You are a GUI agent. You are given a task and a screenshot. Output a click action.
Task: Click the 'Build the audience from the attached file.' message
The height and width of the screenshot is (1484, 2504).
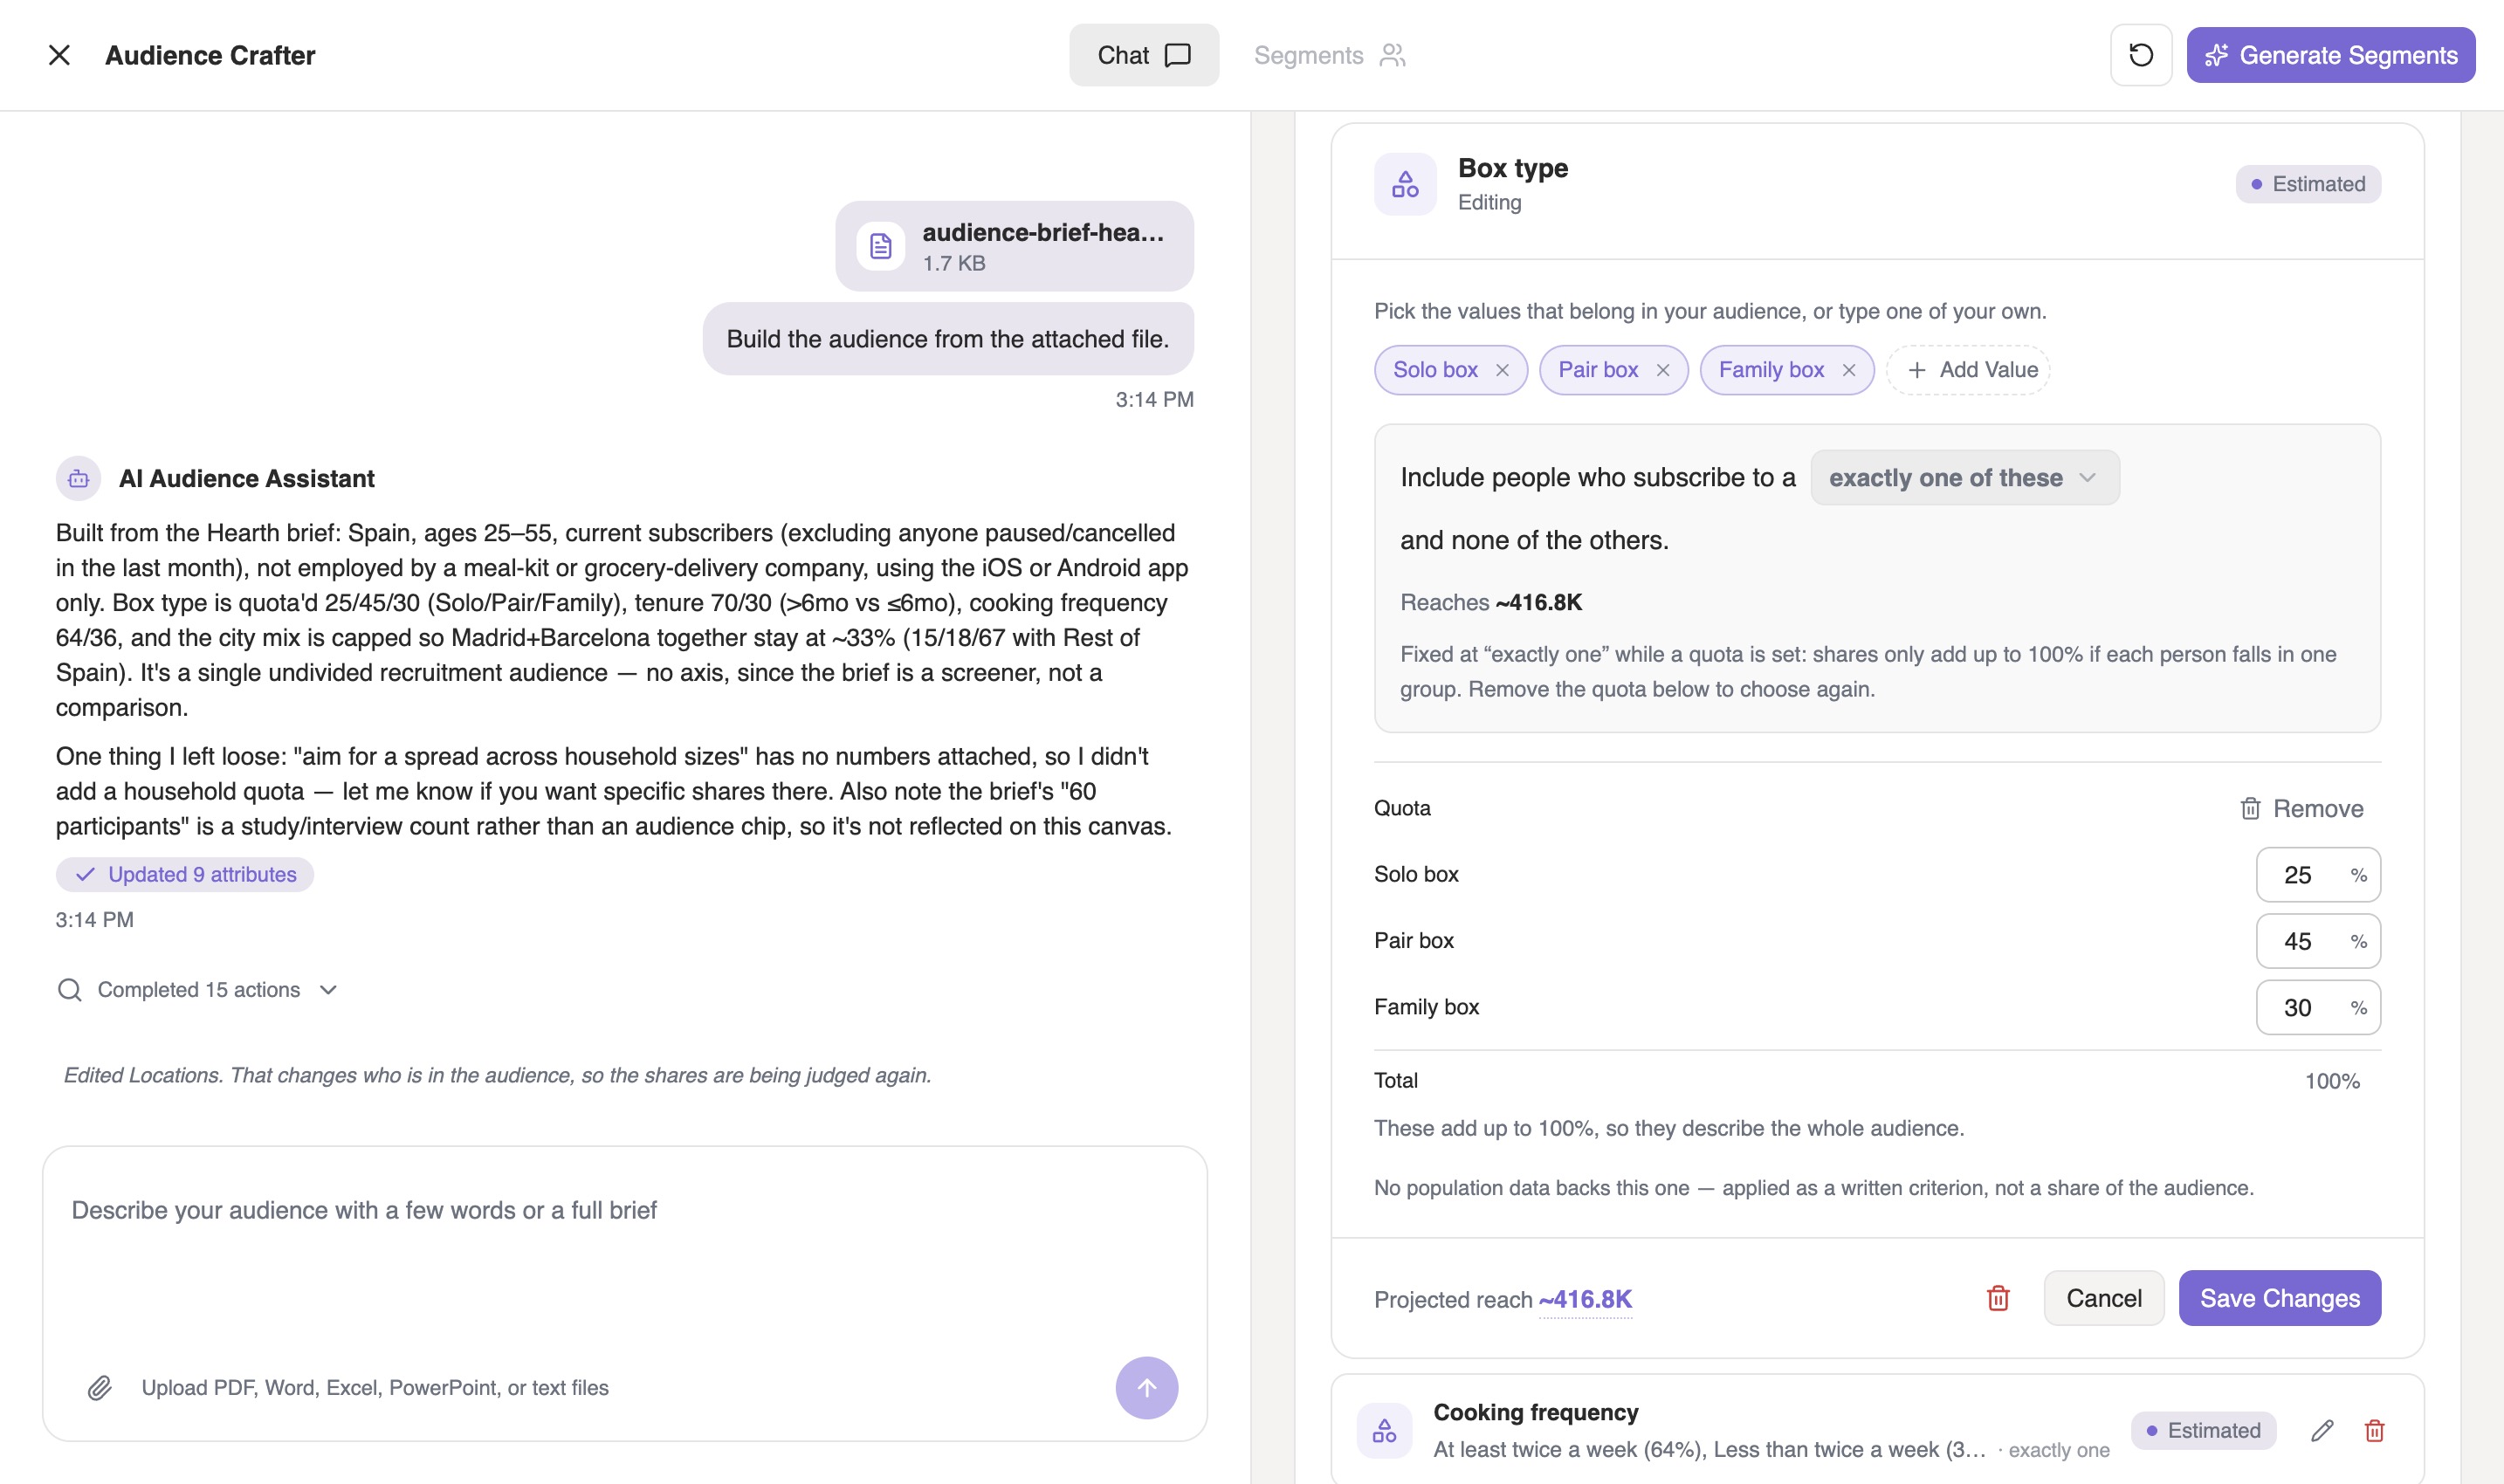tap(947, 339)
